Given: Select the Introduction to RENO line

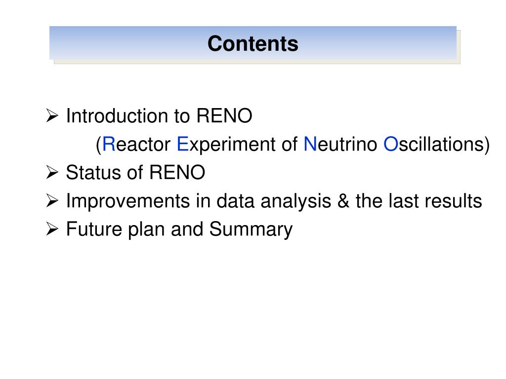Looking at the screenshot, I should click(159, 115).
